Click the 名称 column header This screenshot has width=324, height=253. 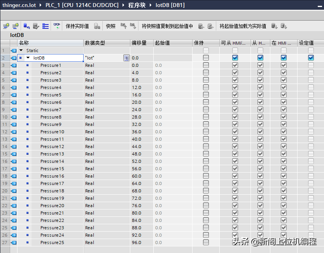click(x=51, y=43)
